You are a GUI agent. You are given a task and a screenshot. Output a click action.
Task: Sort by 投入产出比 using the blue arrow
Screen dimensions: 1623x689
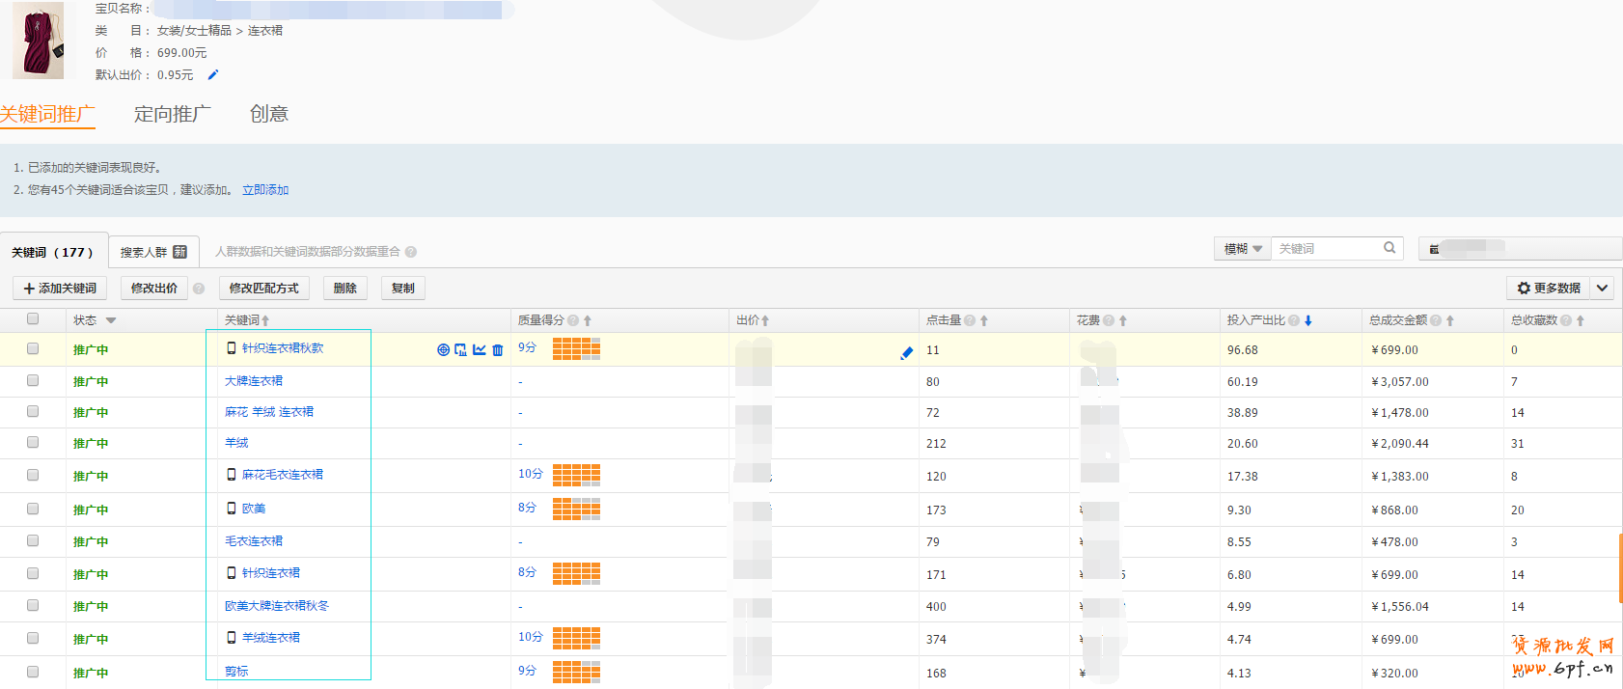[x=1308, y=320]
